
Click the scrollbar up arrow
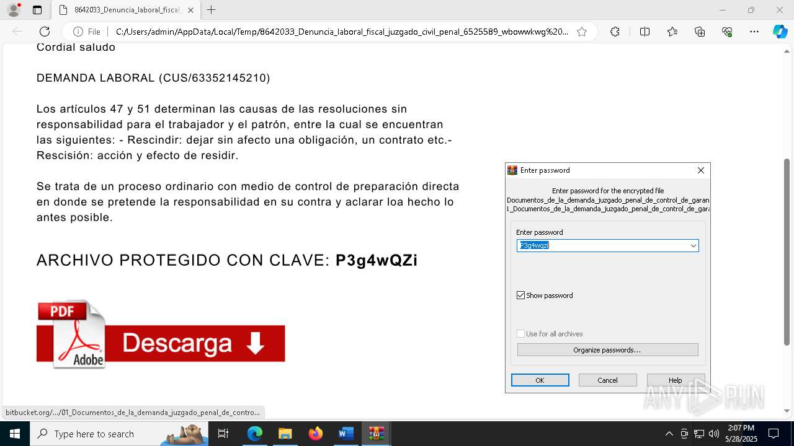tap(787, 51)
